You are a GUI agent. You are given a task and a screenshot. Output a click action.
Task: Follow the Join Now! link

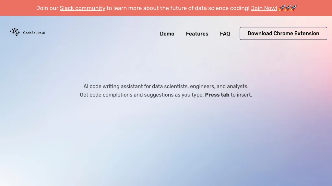tap(264, 8)
